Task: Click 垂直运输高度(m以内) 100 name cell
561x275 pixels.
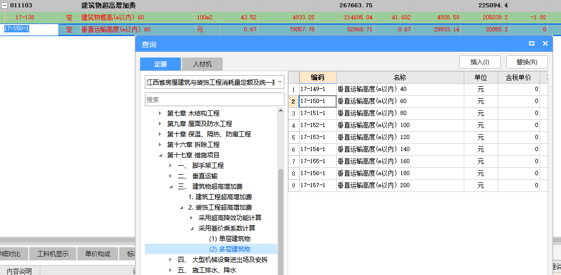Action: (x=400, y=125)
